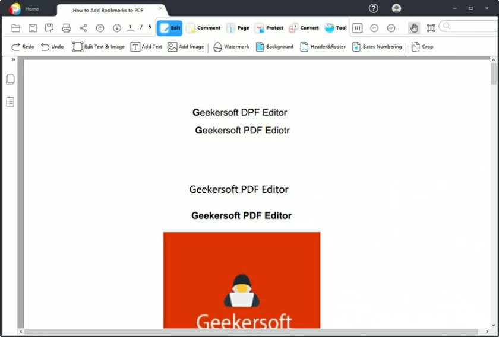499x337 pixels.
Task: Open the Page tab
Action: point(238,28)
